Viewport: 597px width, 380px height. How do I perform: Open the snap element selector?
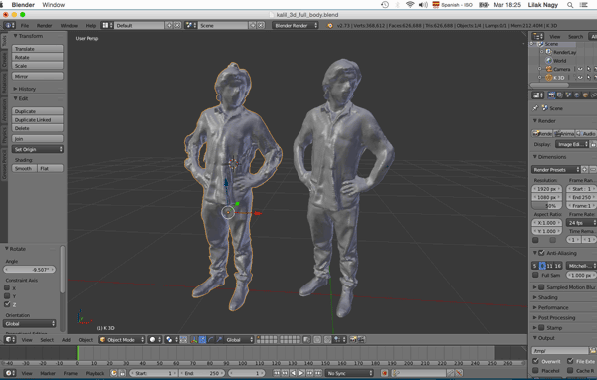click(338, 339)
